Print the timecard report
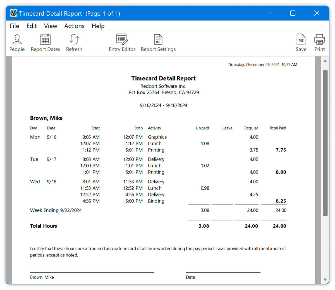335x290 pixels. tap(319, 42)
